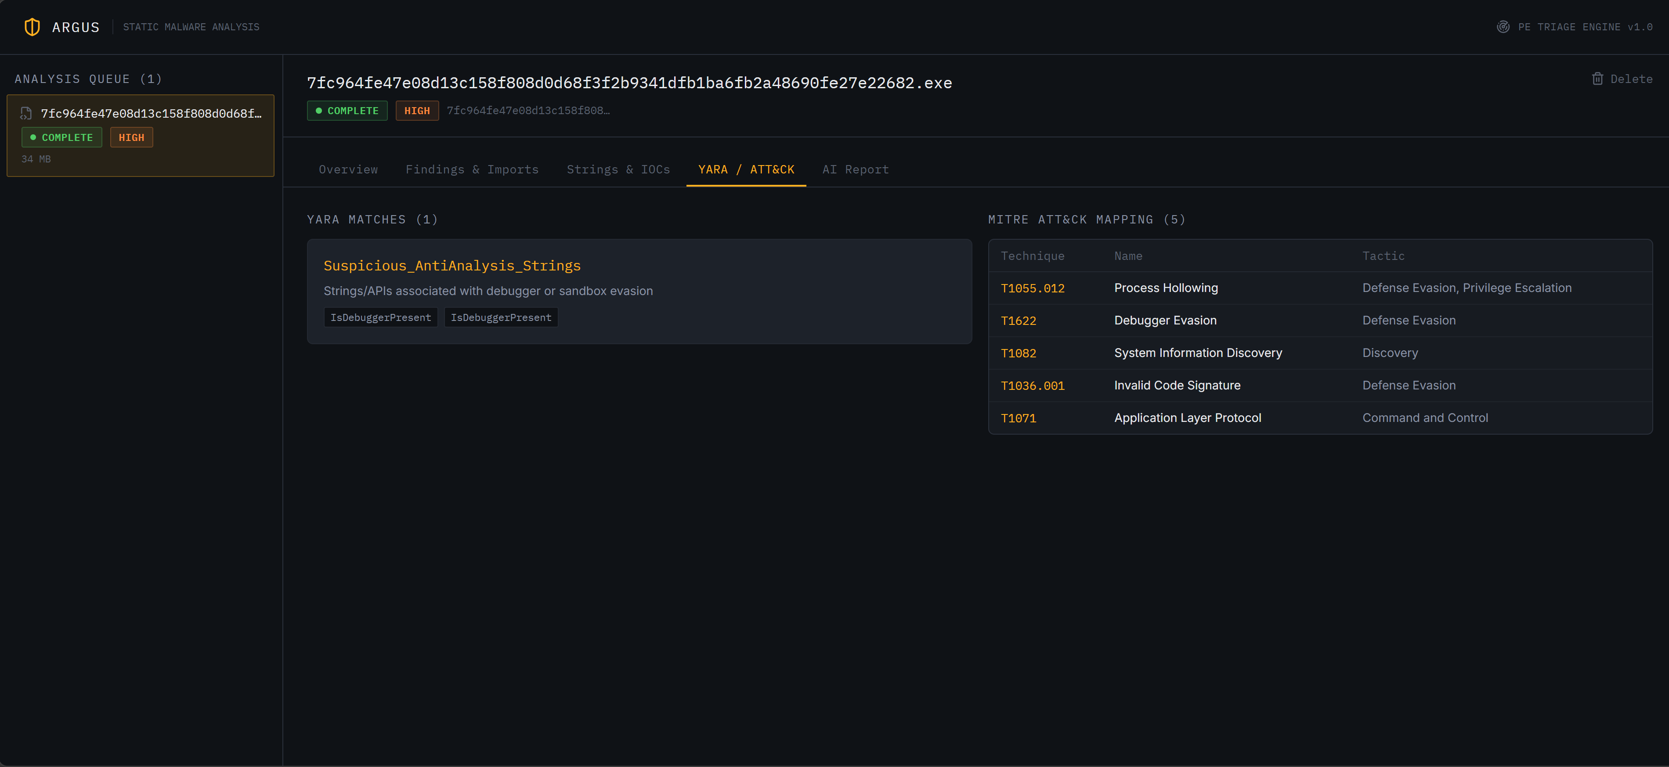Click the file icon in analysis queue
This screenshot has width=1669, height=767.
(26, 113)
